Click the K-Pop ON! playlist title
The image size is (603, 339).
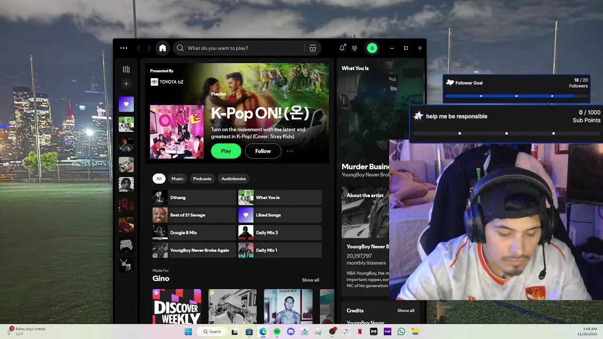coord(260,113)
